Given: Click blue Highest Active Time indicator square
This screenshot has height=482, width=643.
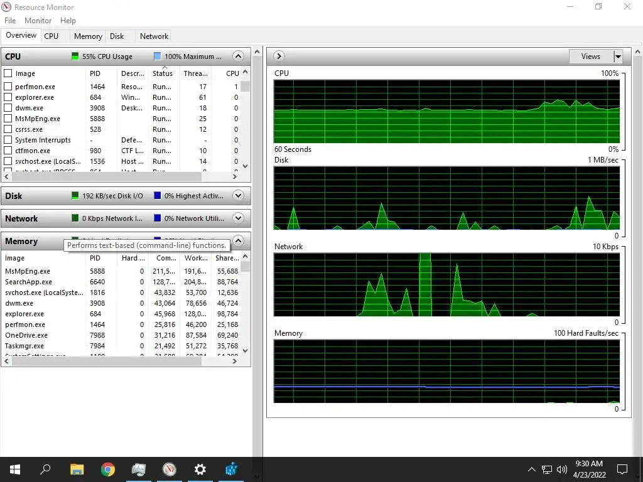Looking at the screenshot, I should pos(158,196).
